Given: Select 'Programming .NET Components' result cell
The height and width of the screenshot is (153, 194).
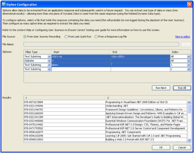Looking at the screenshot, I should 146,132.
